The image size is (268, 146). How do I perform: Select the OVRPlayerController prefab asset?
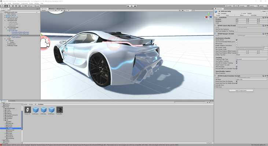click(x=51, y=110)
